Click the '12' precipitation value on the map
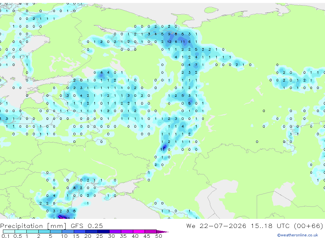This screenshot has width=325, height=238. coord(169,42)
